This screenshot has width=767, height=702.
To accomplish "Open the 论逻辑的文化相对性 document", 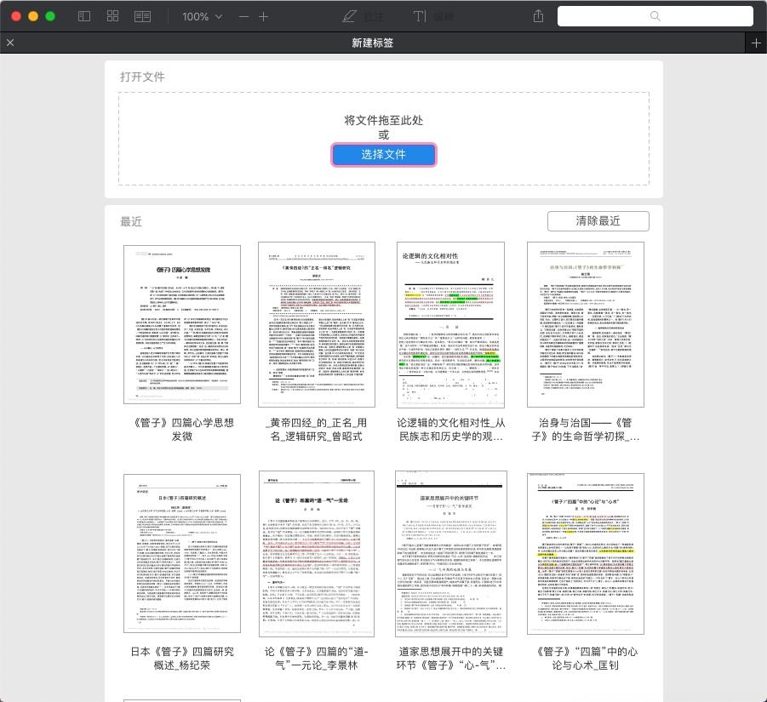I will point(450,324).
